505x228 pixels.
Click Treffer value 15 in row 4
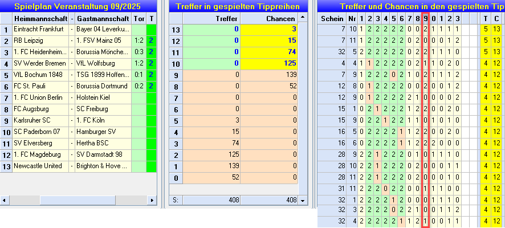point(211,132)
